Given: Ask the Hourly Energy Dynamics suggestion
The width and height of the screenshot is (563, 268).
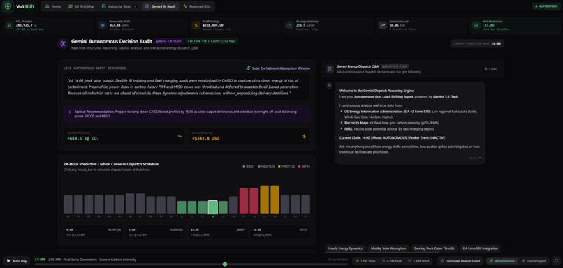Looking at the screenshot, I should pos(345,248).
